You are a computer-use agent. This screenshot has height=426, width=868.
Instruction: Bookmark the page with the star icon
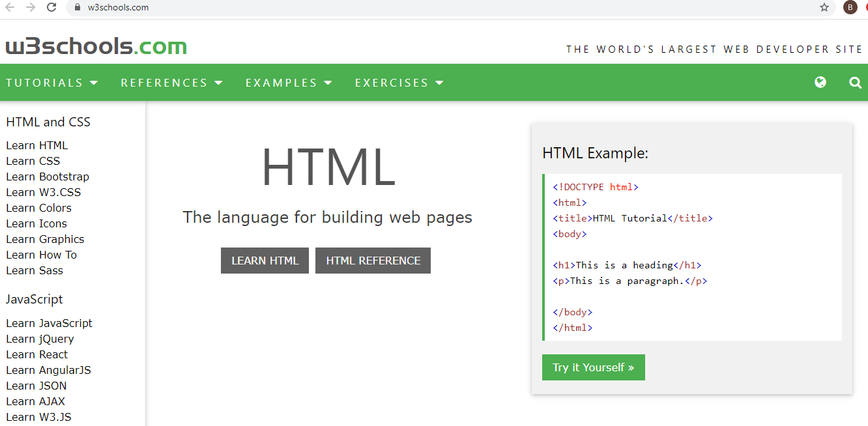pyautogui.click(x=823, y=8)
